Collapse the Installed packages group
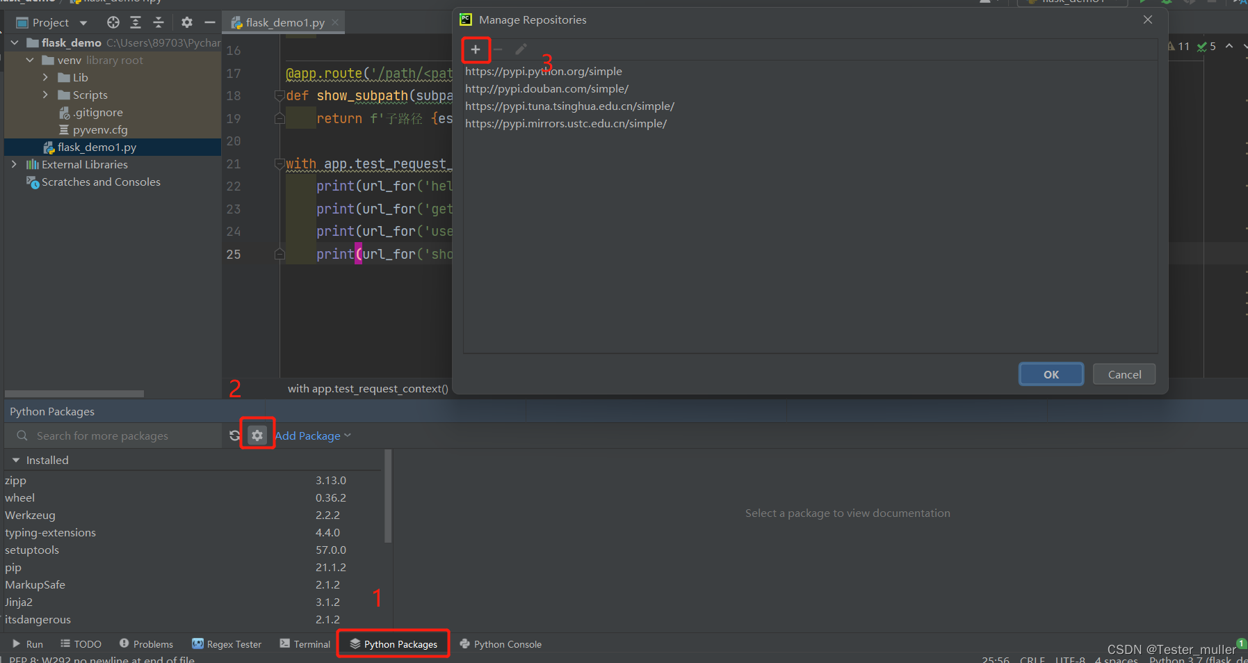Image resolution: width=1248 pixels, height=663 pixels. (x=16, y=460)
